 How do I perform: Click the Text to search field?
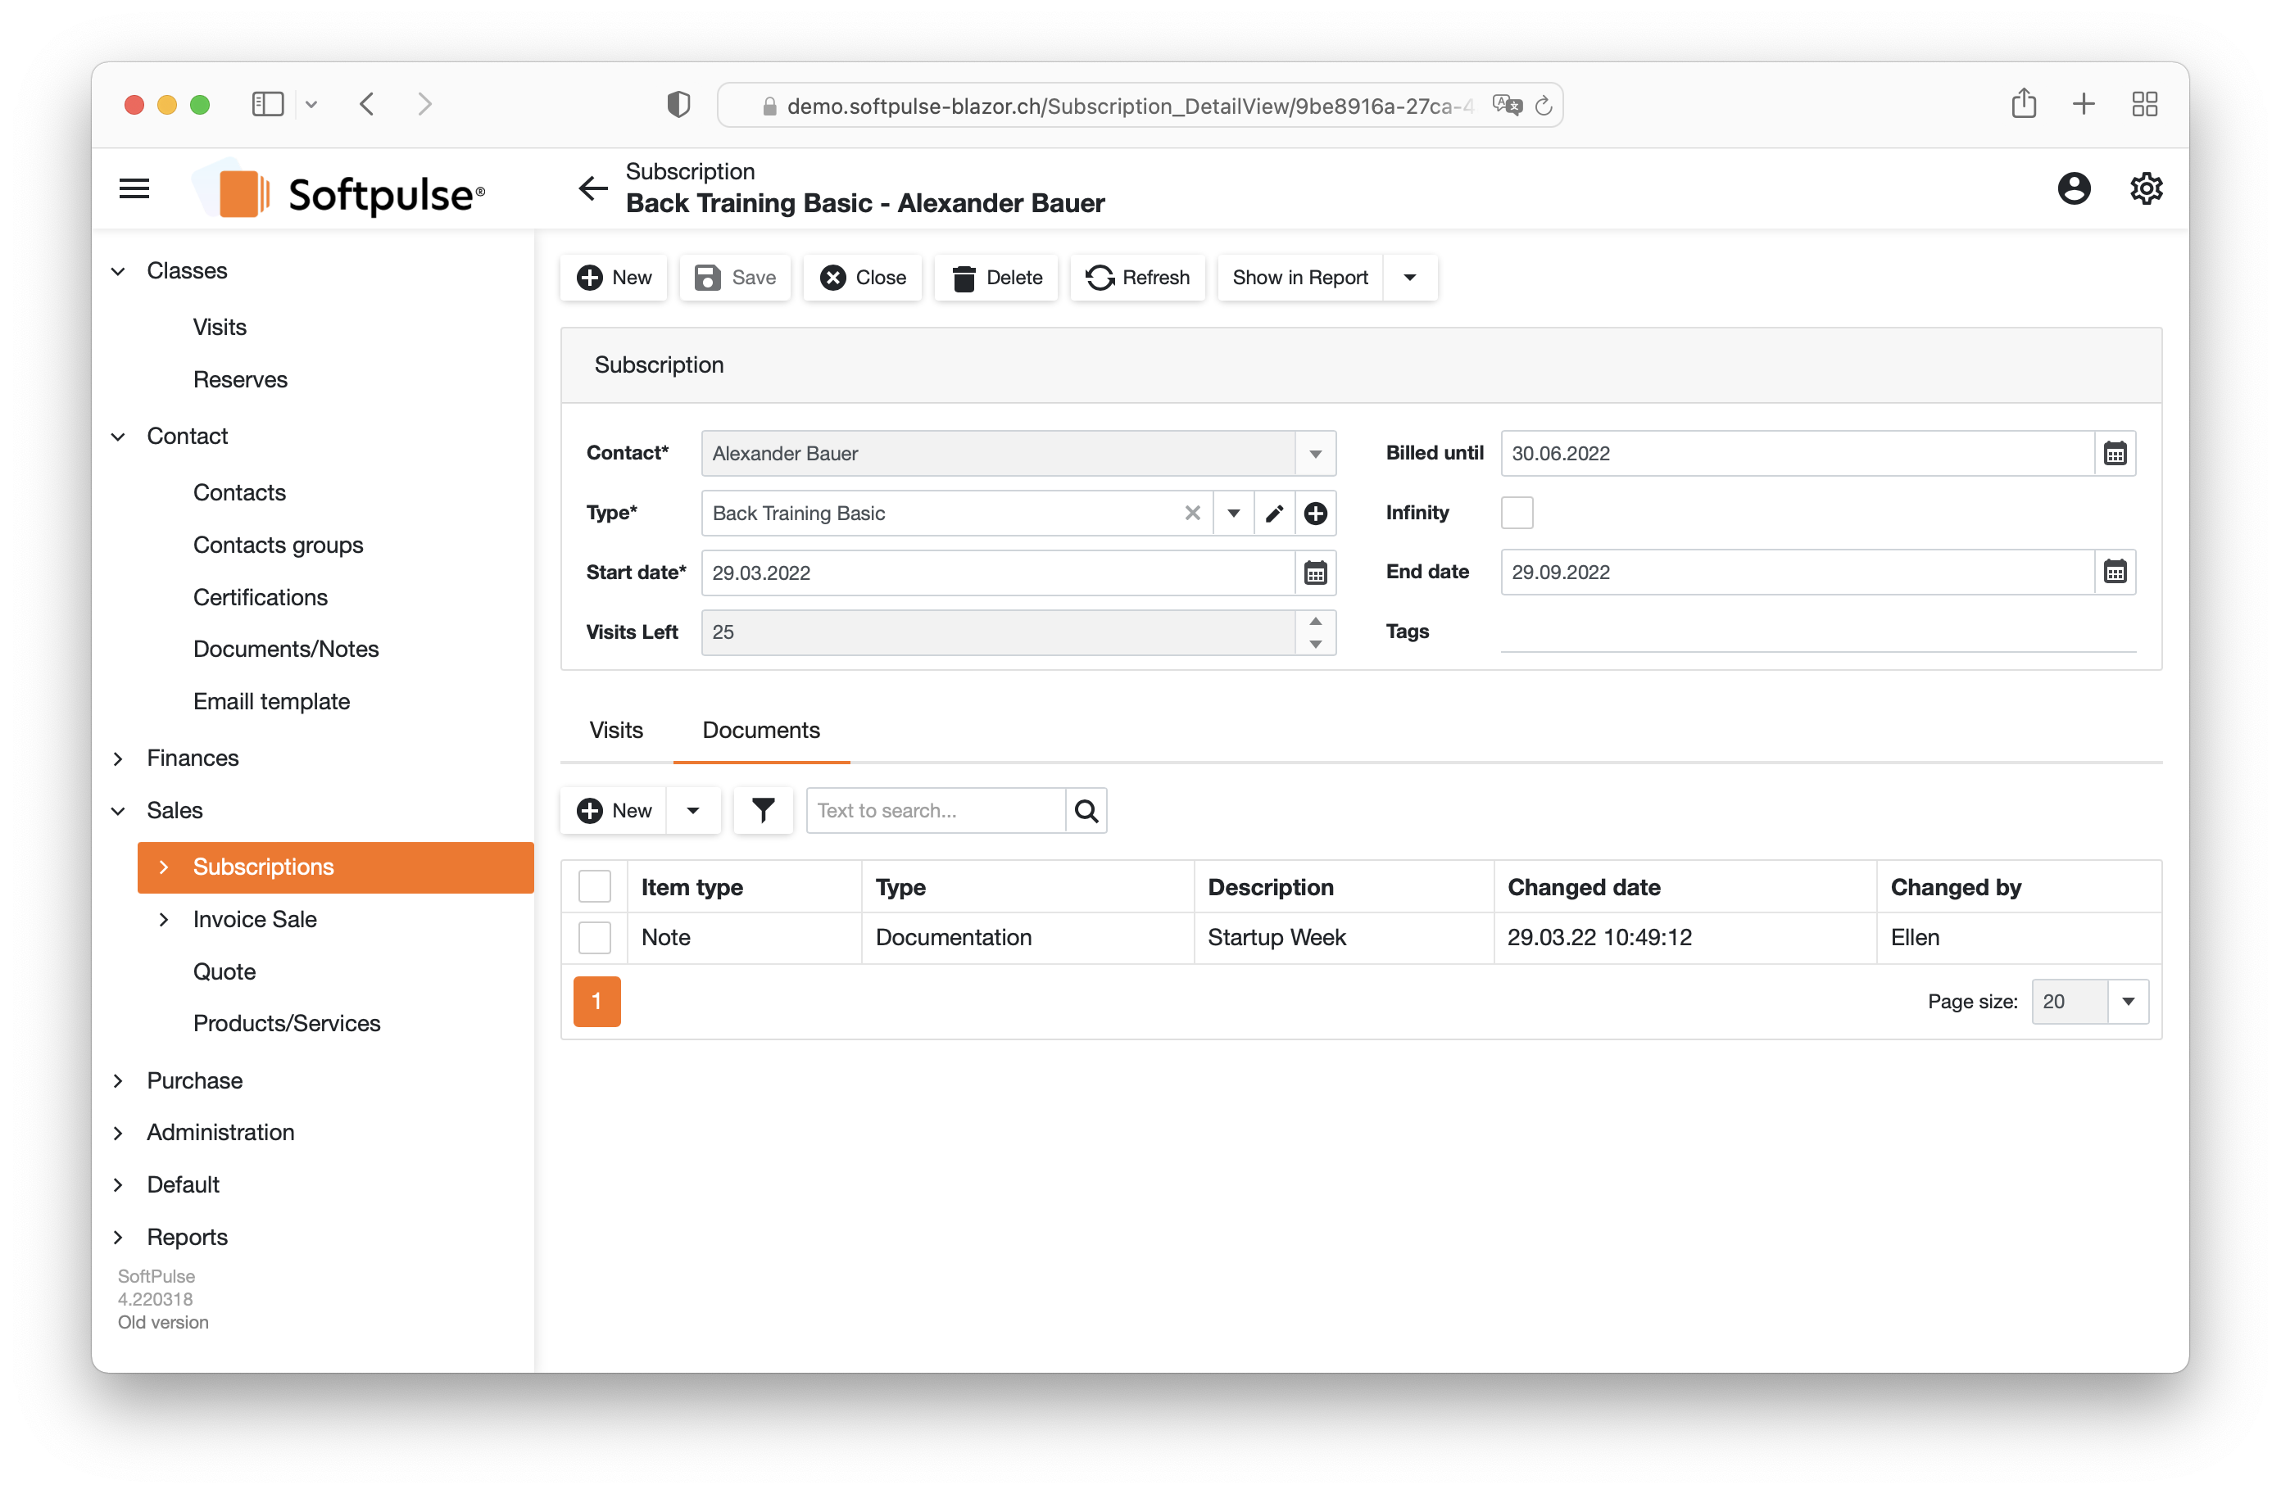coord(936,811)
